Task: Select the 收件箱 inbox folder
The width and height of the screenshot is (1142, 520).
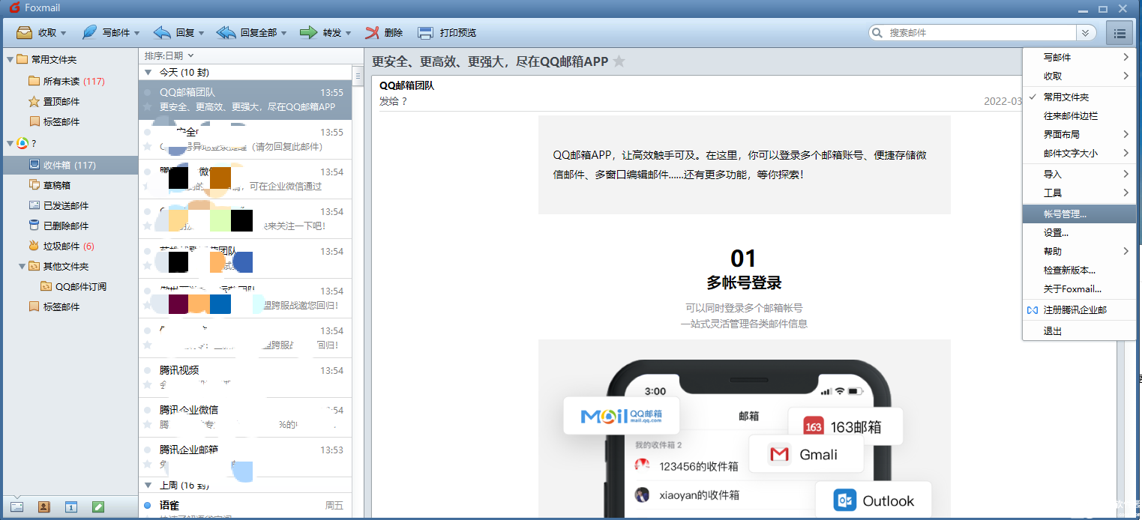Action: [x=70, y=165]
